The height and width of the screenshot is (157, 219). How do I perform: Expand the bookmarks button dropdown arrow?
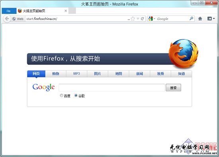click(214, 19)
